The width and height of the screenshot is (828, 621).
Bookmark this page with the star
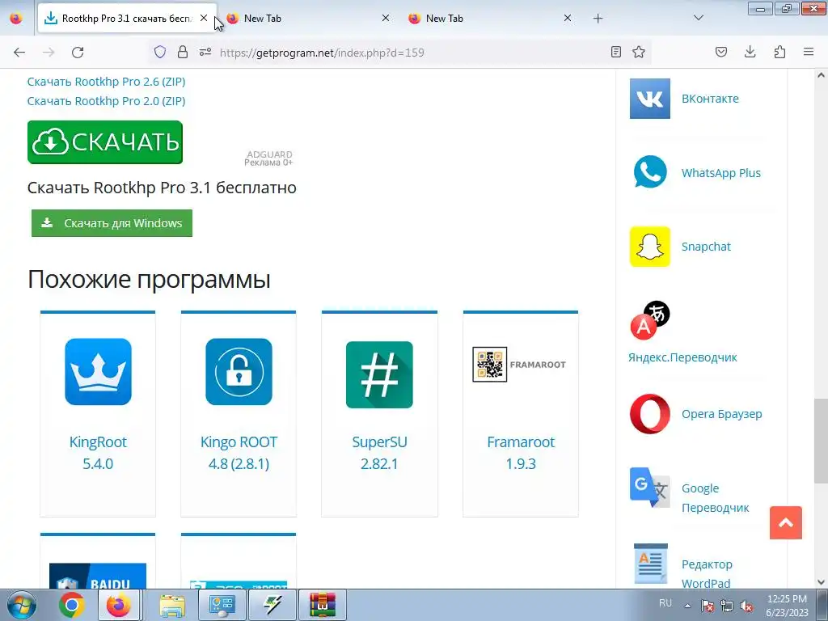click(x=639, y=52)
